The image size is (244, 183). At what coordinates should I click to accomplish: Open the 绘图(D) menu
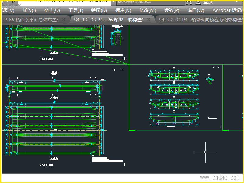[99, 10]
